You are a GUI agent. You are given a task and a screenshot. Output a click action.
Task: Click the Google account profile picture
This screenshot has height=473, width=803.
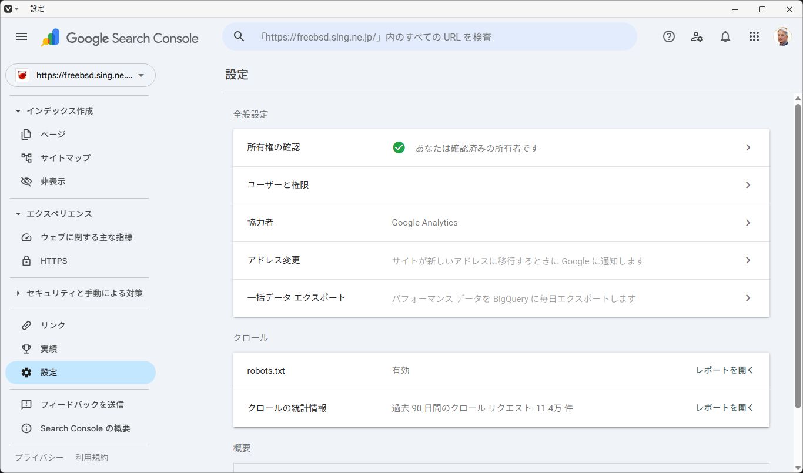click(x=782, y=36)
